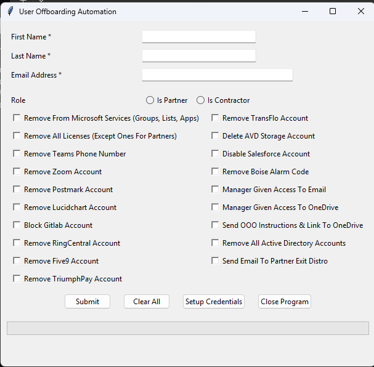
Task: Enable Remove TriumphPay Account checkbox
Action: click(17, 278)
